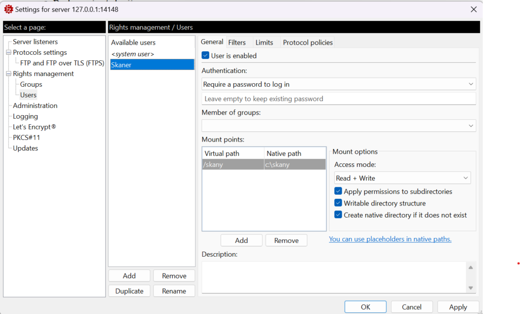
Task: Collapse the Rights management tree node
Action: pyautogui.click(x=8, y=74)
